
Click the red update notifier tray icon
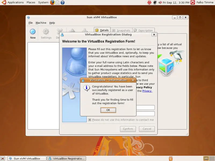tap(149, 2)
